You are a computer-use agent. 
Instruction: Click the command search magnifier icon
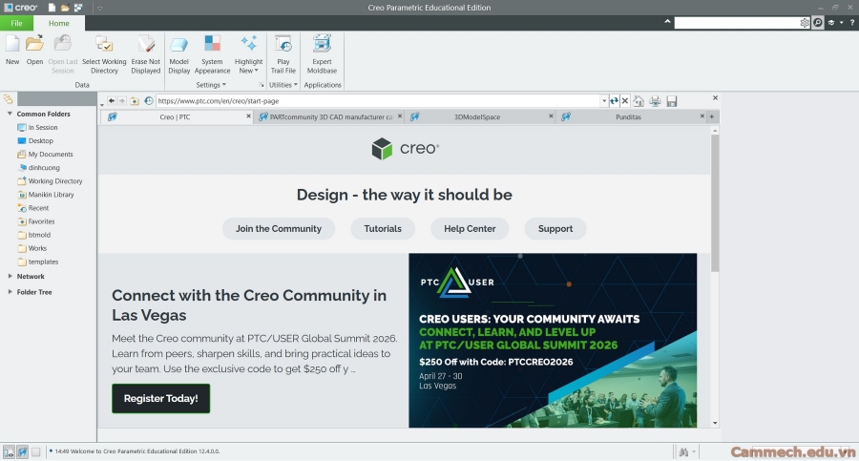817,23
